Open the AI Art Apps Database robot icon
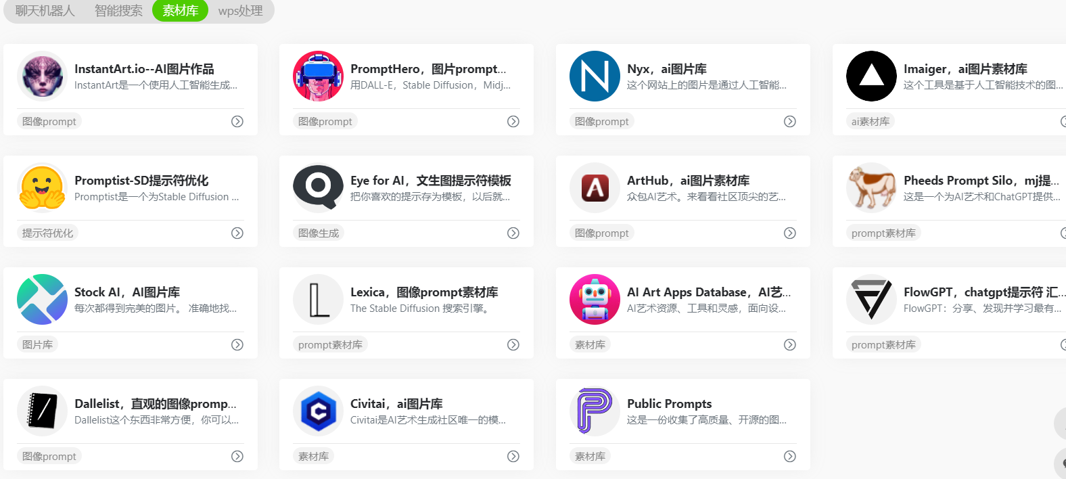The height and width of the screenshot is (479, 1066). 595,299
